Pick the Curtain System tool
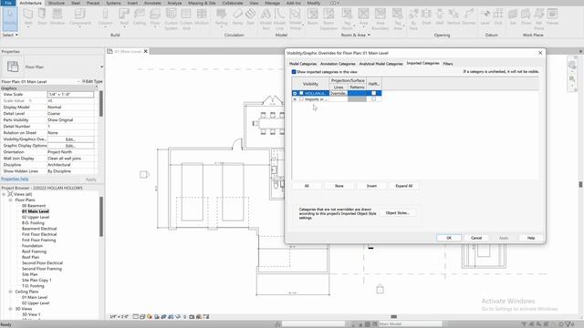 pyautogui.click(x=171, y=19)
